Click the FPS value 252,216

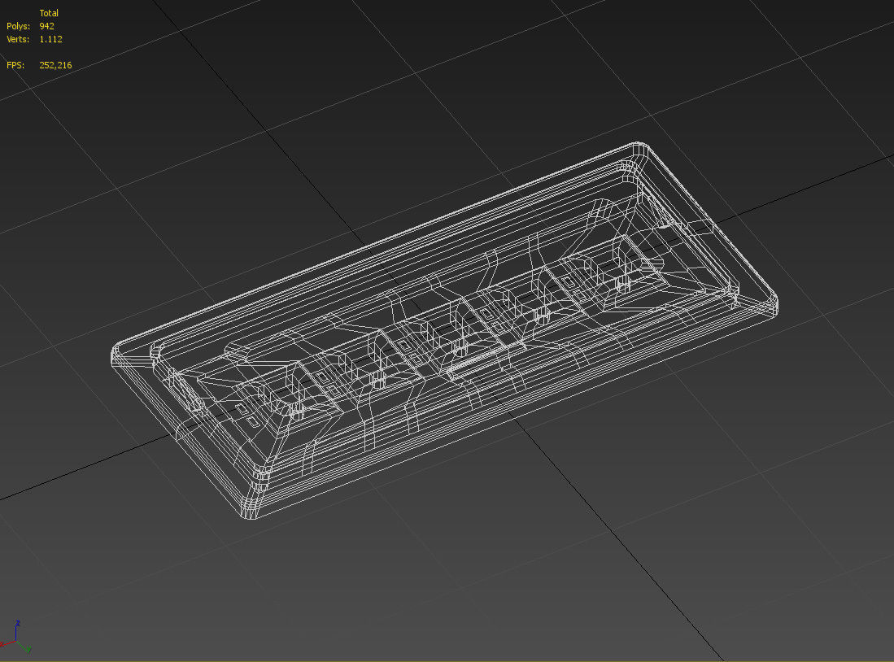pos(55,66)
